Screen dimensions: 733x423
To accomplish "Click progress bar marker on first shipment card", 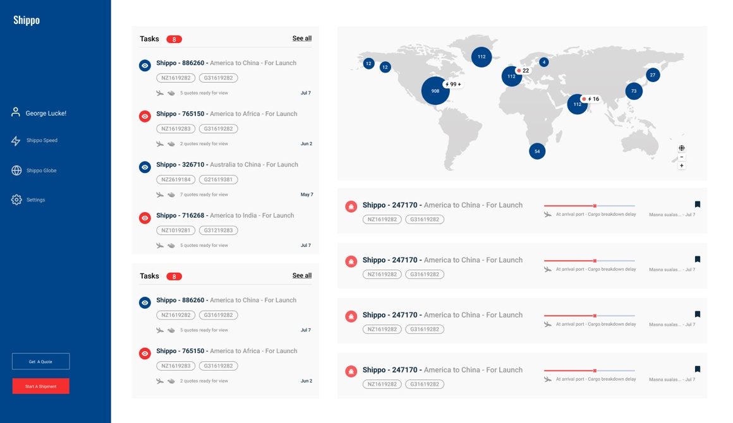I will 595,206.
